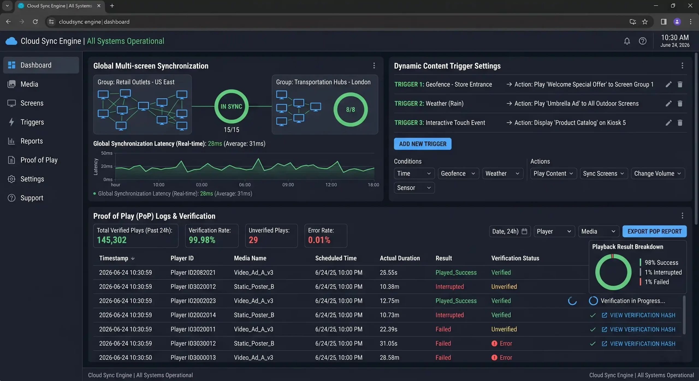The width and height of the screenshot is (699, 381).
Task: Click the EXPORT POP REPORT button
Action: [x=654, y=231]
